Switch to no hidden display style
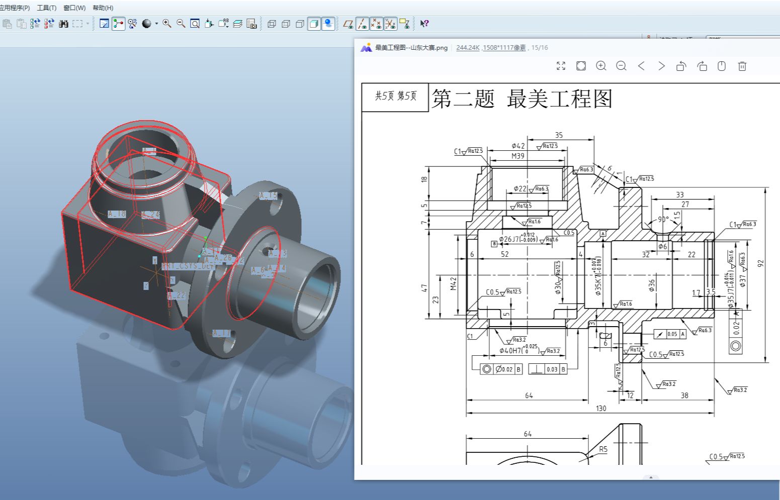Screen dimensions: 780x500 tap(300, 24)
